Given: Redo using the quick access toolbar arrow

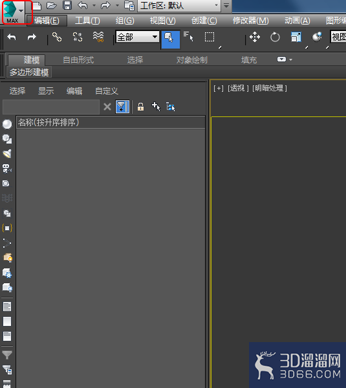Looking at the screenshot, I should tap(105, 5).
